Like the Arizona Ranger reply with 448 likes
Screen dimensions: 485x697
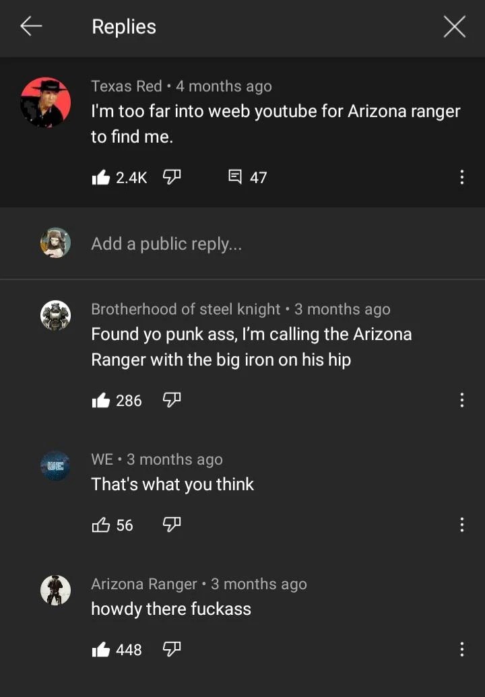pyautogui.click(x=101, y=649)
